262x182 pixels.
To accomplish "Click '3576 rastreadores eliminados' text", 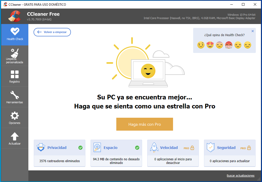I will coord(60,161).
